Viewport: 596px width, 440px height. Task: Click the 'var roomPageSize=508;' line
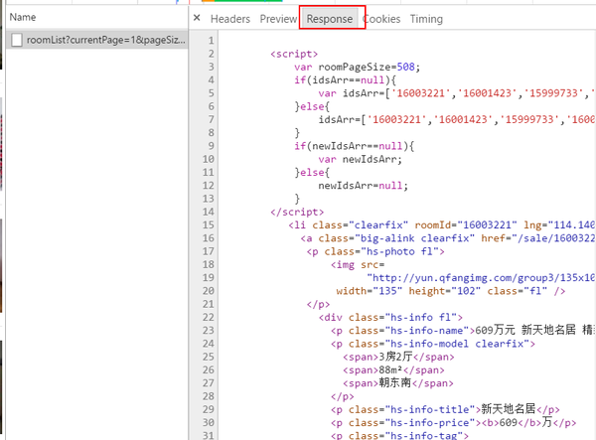[x=358, y=67]
